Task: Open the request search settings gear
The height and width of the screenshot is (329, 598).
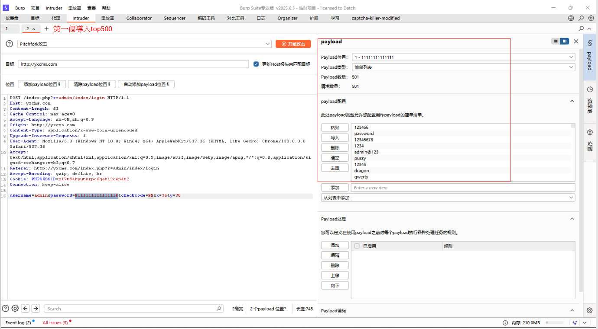Action: (x=15, y=308)
